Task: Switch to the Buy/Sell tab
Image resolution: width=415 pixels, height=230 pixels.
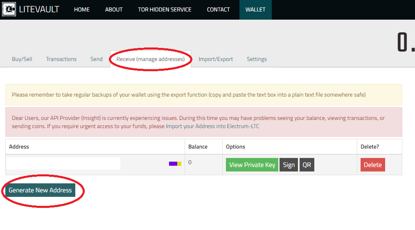Action: click(22, 59)
